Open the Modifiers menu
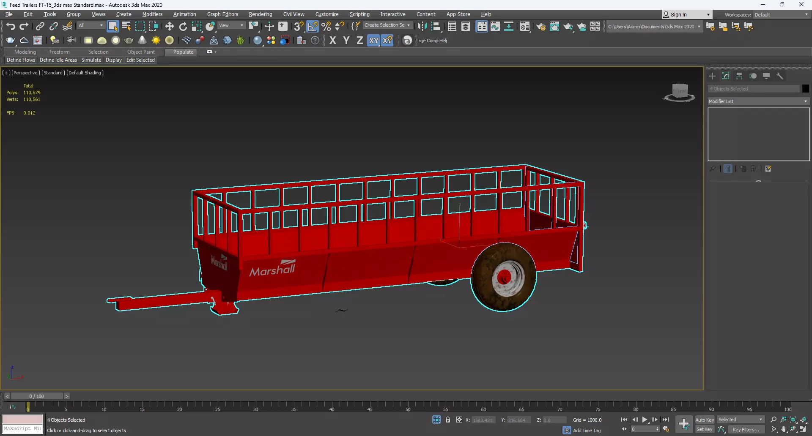812x436 pixels. 152,14
